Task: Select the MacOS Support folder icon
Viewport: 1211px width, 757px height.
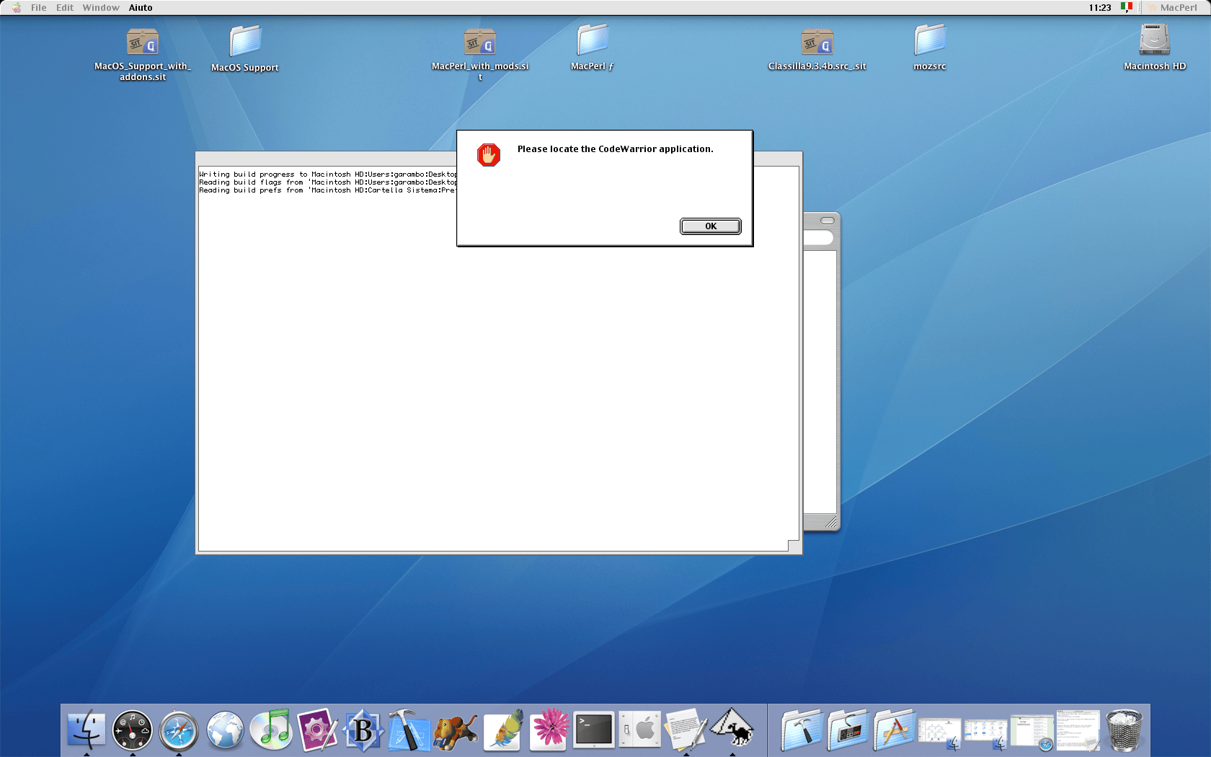Action: point(245,41)
